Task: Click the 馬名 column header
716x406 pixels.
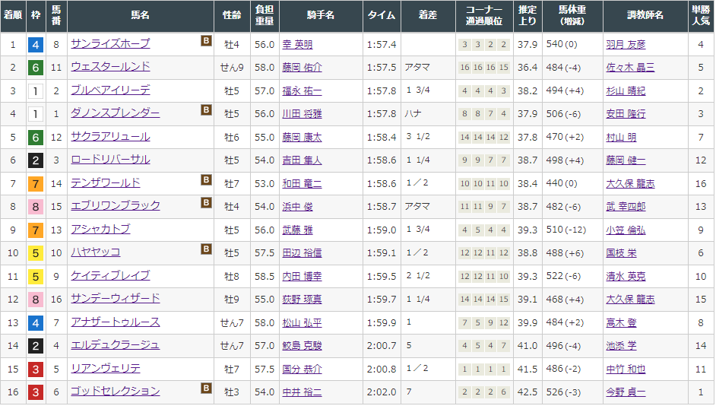Action: pyautogui.click(x=140, y=15)
